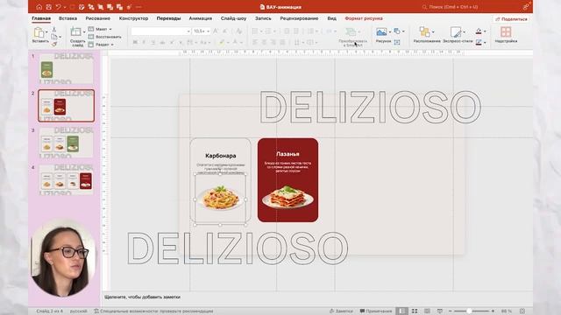Click the Slide Sorter view icon

pyautogui.click(x=415, y=311)
